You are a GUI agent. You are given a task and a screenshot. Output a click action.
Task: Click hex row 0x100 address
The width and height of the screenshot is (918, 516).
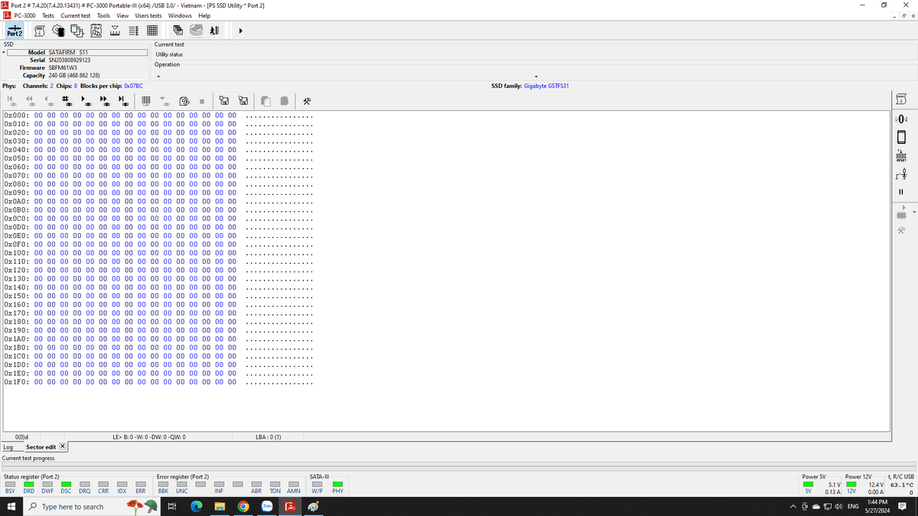[17, 252]
